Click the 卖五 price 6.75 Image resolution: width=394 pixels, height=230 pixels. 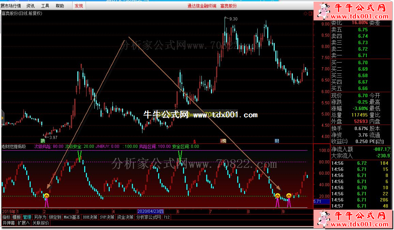tap(363, 30)
